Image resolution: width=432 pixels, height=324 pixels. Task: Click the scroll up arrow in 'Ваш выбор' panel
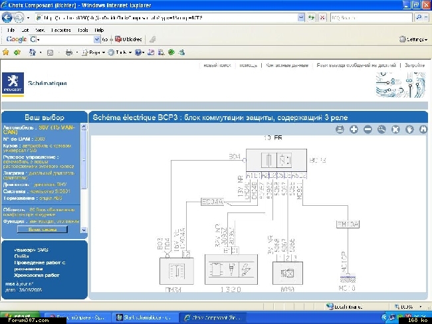[84, 127]
